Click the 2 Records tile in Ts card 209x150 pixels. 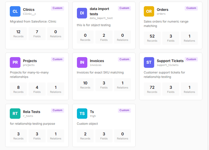pyautogui.click(x=85, y=136)
